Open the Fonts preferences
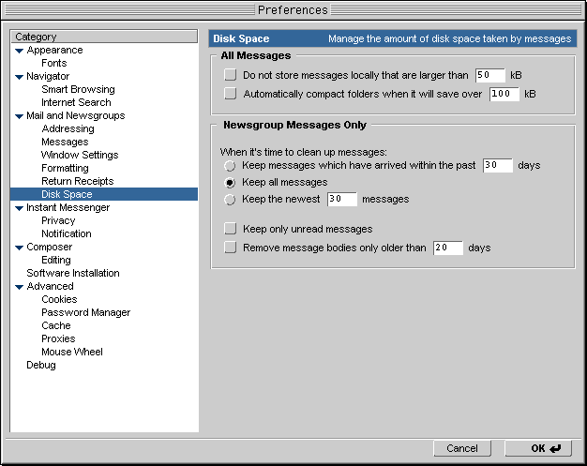The image size is (587, 466). point(54,63)
